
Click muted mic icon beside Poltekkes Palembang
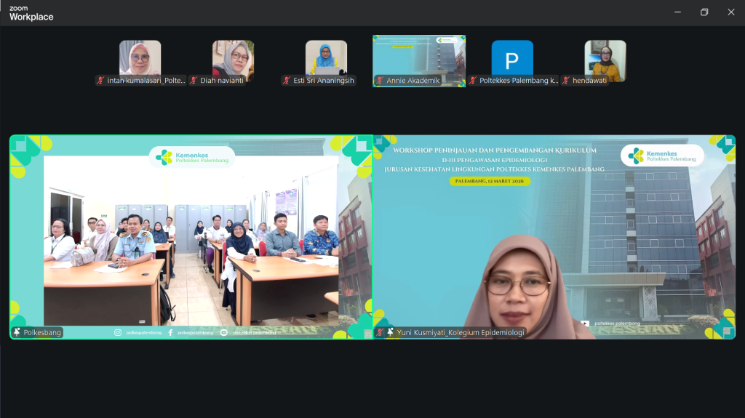tap(473, 81)
